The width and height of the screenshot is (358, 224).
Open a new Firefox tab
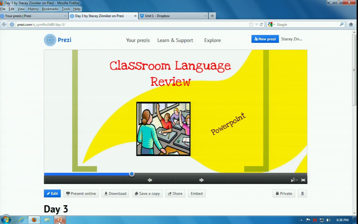pos(212,16)
